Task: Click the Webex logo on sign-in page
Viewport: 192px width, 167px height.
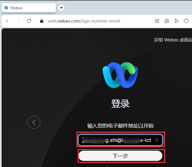Action: click(x=120, y=75)
